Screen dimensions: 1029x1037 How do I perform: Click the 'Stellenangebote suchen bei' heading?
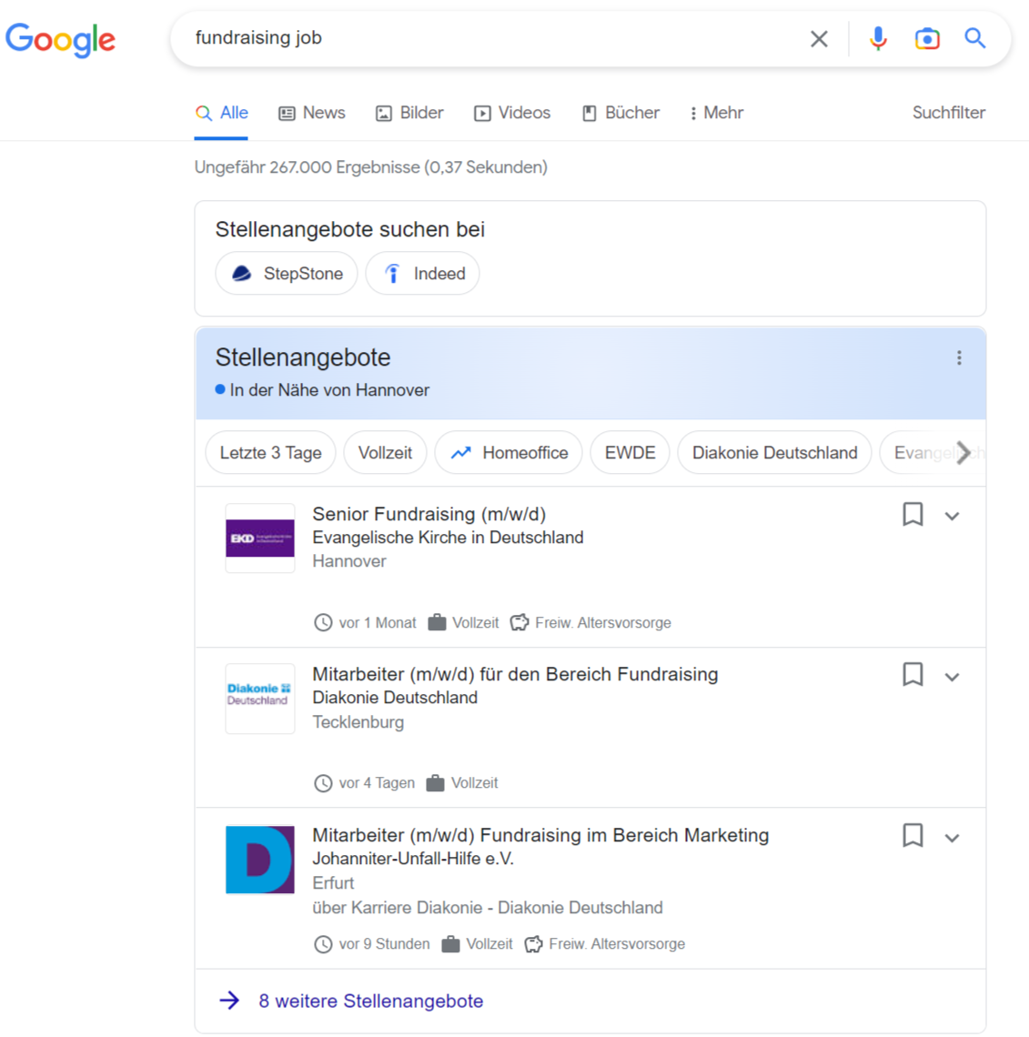350,229
